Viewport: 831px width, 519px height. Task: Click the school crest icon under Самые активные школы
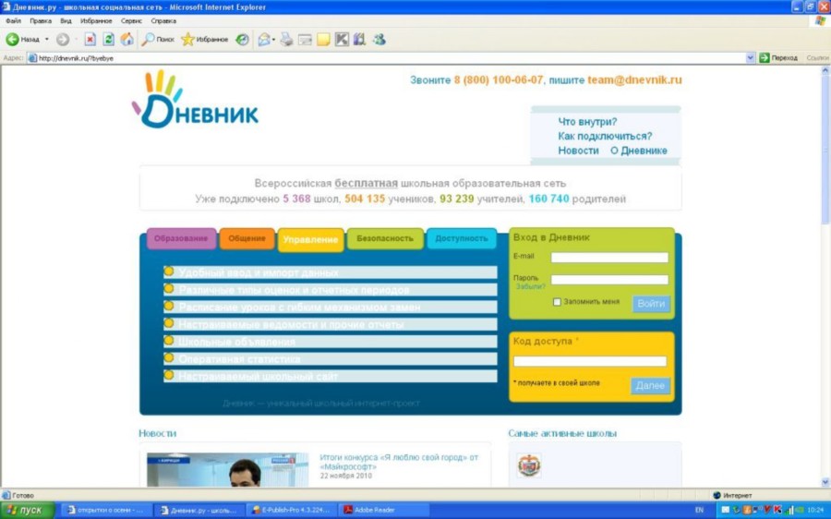529,465
